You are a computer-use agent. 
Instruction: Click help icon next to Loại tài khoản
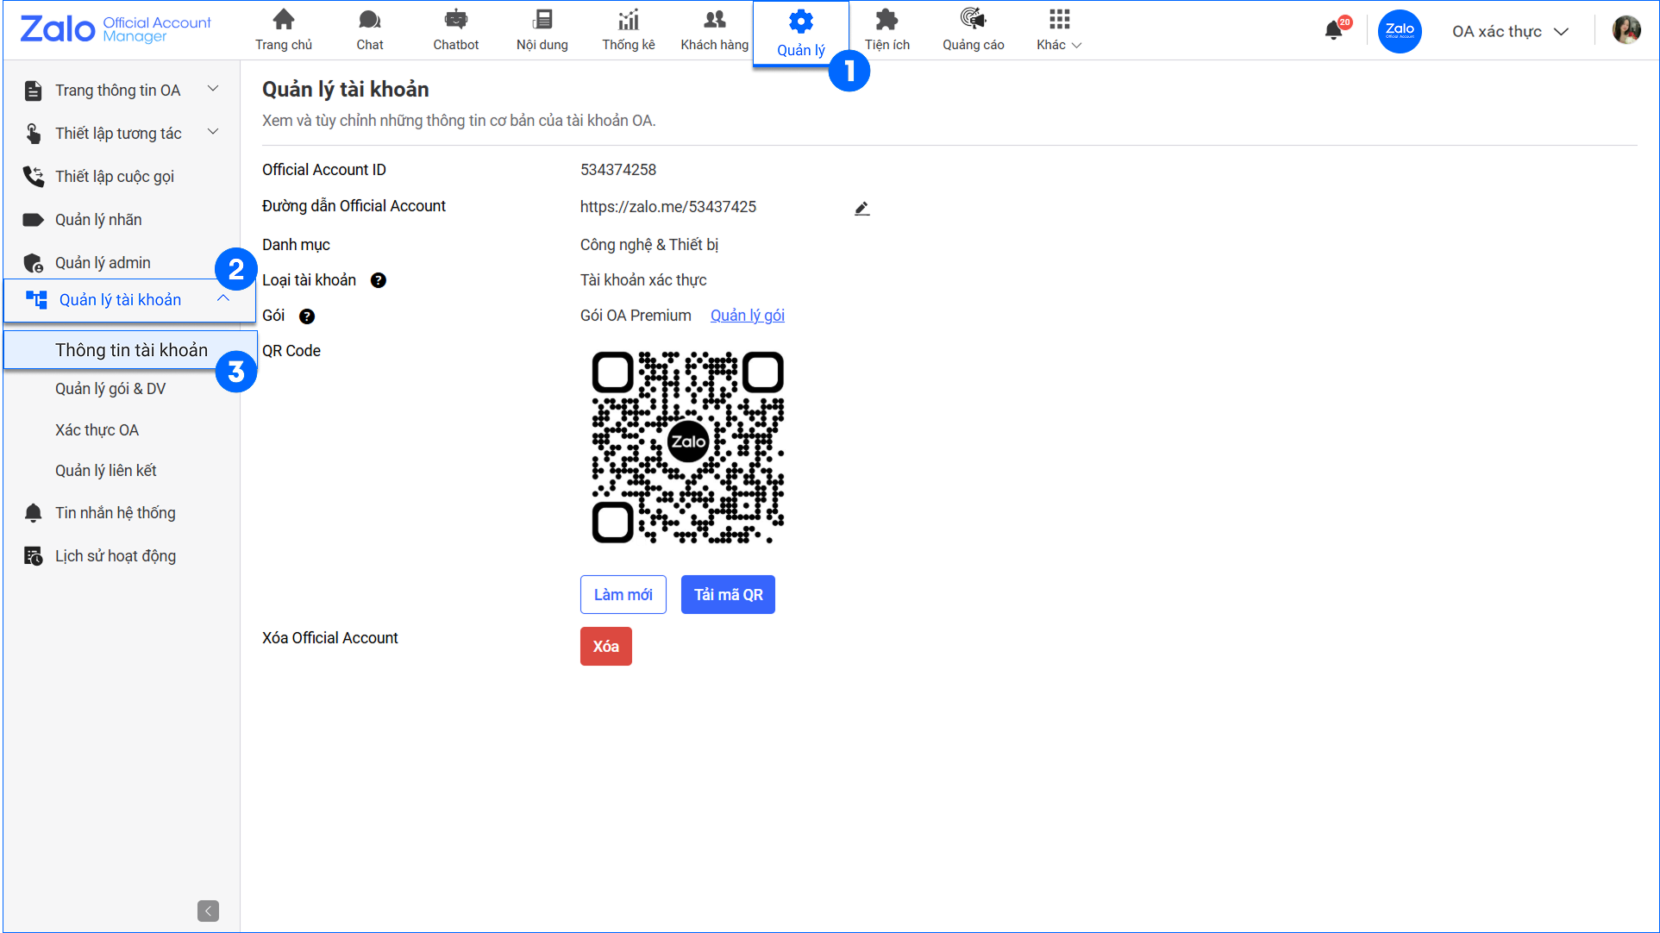[x=378, y=280]
